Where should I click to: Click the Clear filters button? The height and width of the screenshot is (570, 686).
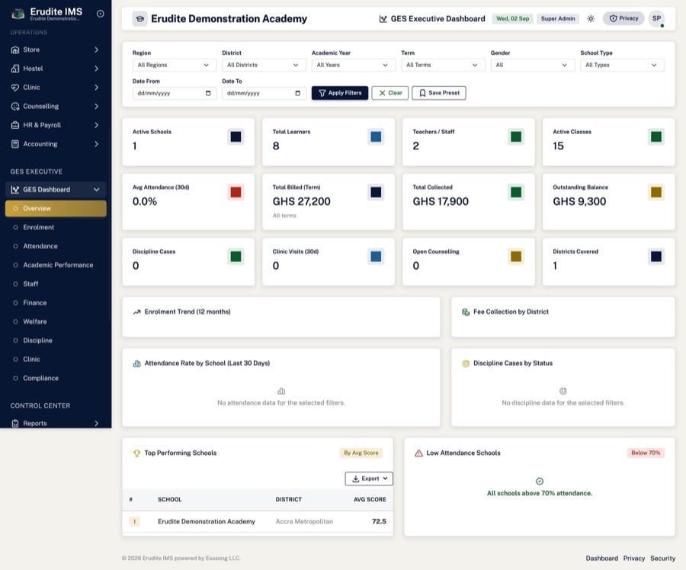click(x=389, y=93)
